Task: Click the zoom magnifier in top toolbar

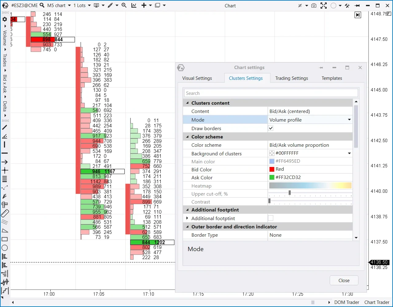Action: coord(124,5)
